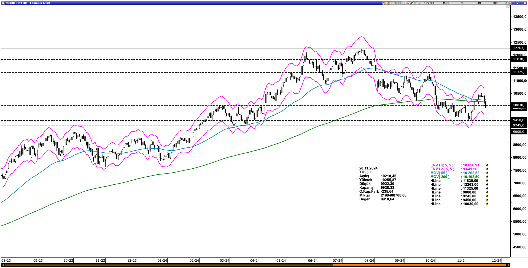Viewport: 528px width, 268px height.
Task: Click the 13000,00 price axis label
Action: (520, 29)
